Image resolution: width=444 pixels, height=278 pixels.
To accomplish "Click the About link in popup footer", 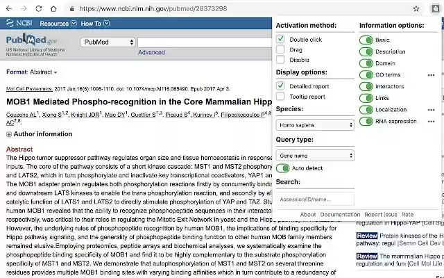I will 308,215.
